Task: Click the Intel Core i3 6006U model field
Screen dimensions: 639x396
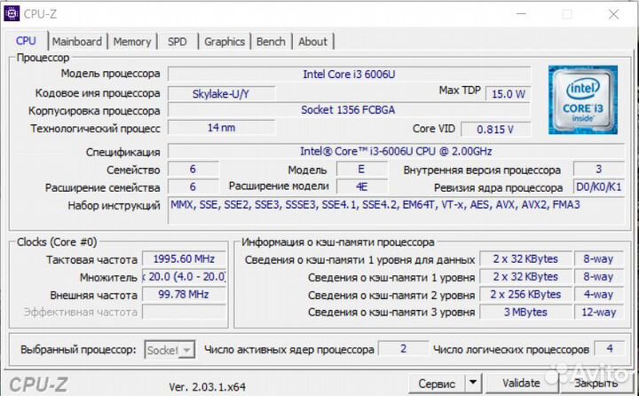Action: pos(349,75)
